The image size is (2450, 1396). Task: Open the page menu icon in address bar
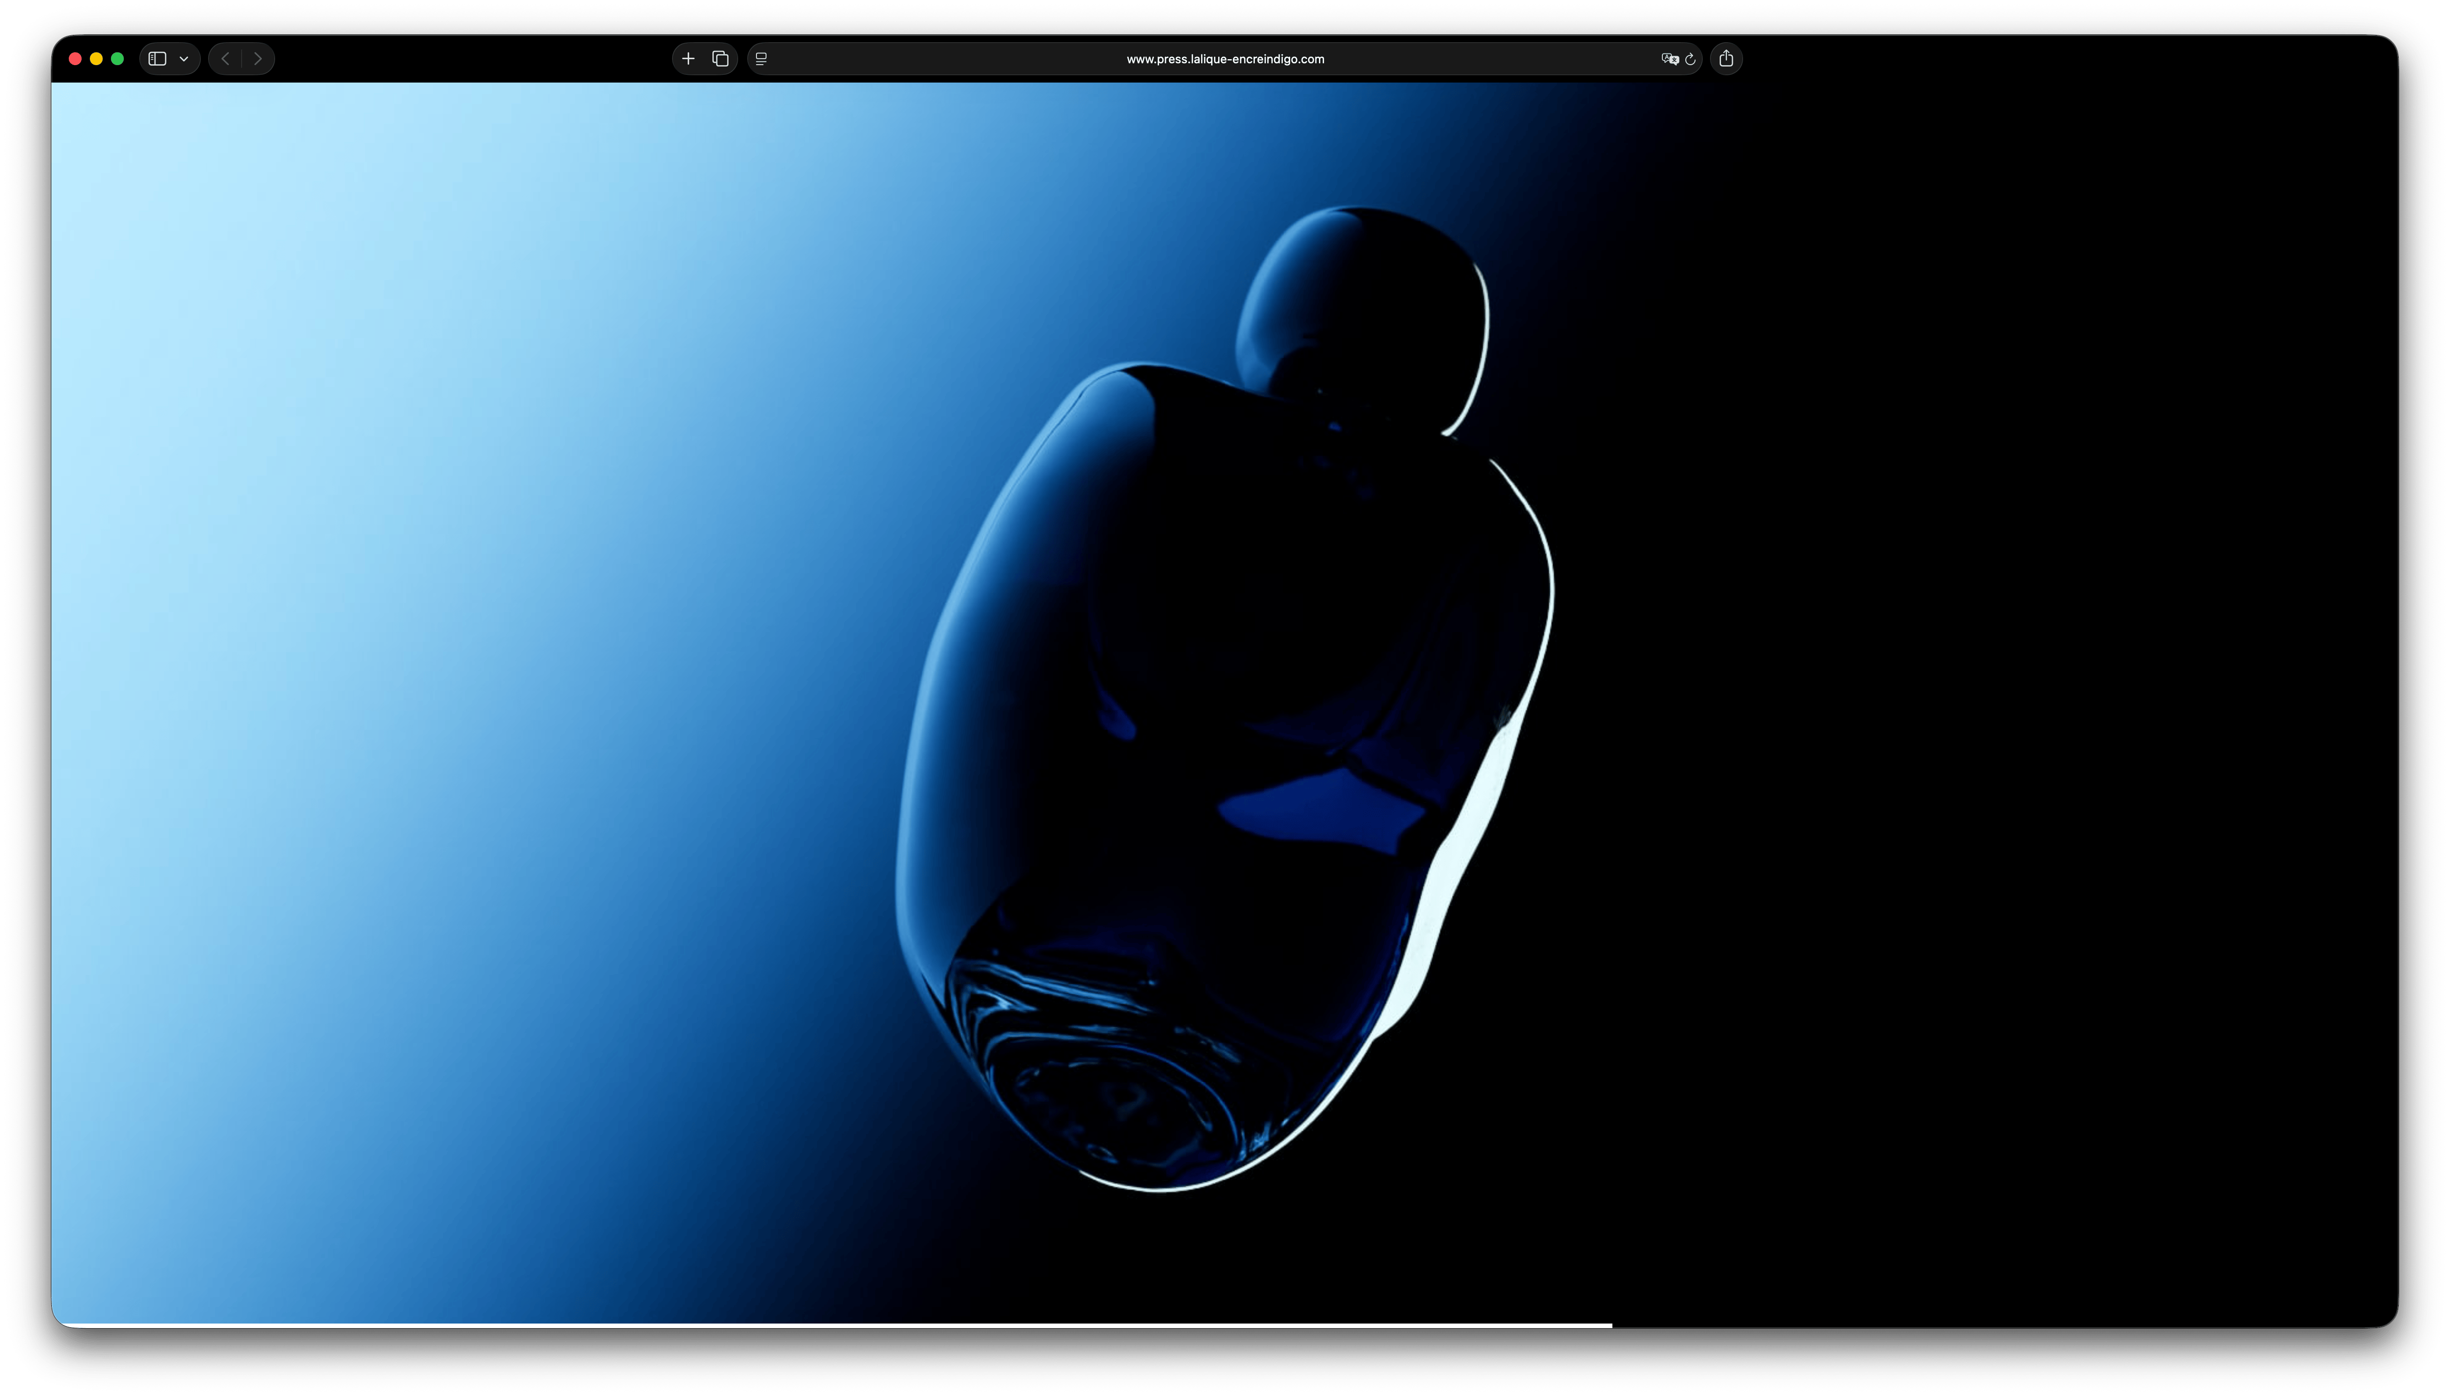(762, 59)
